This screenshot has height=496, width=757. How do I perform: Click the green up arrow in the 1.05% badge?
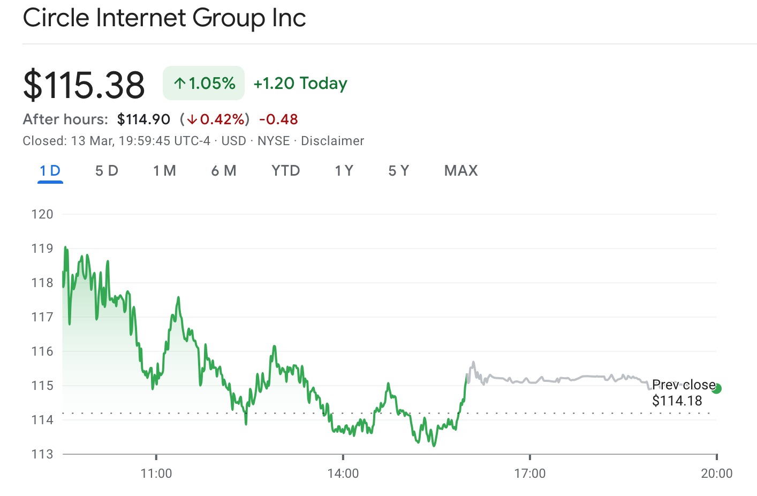click(x=180, y=84)
